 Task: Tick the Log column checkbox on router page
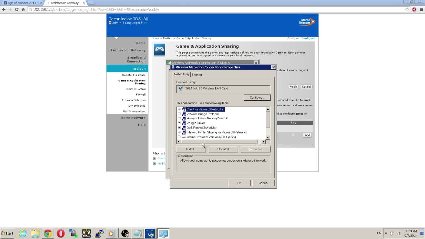[293, 135]
